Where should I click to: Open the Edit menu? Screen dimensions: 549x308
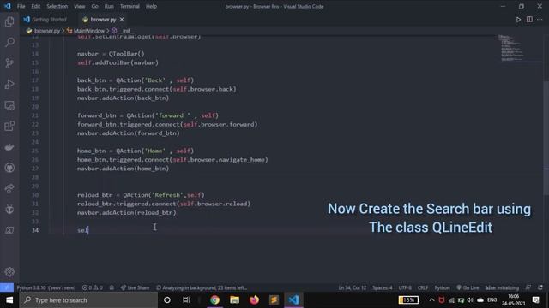coord(36,6)
